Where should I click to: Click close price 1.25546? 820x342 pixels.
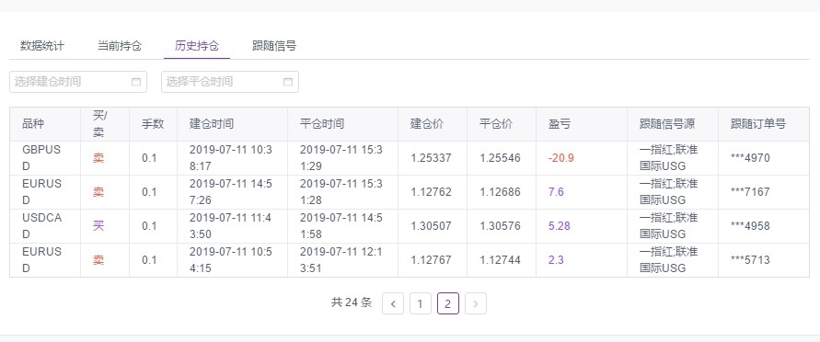point(500,158)
